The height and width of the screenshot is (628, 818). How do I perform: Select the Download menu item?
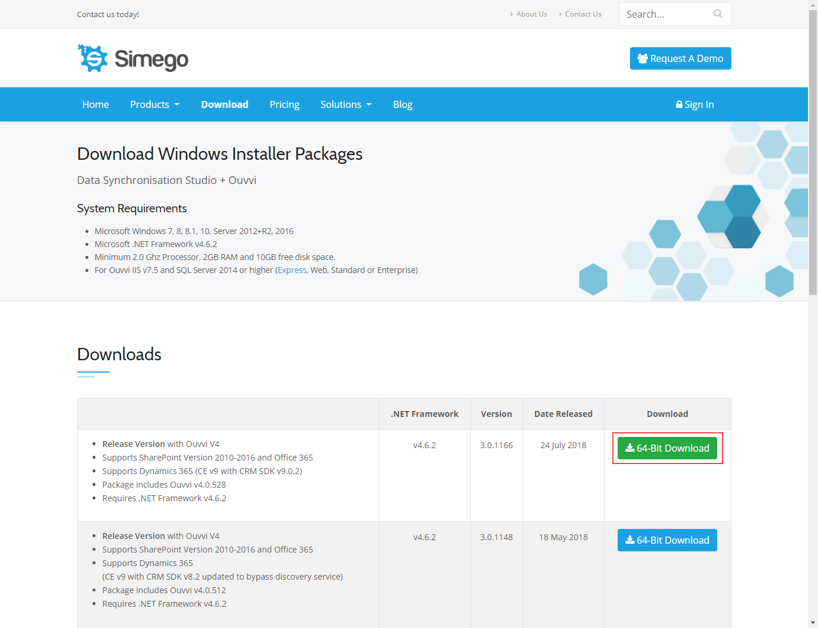point(225,104)
